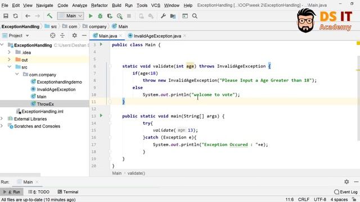360x202 pixels.
Task: Click the run anything window icon
Action: pyautogui.click(x=185, y=16)
